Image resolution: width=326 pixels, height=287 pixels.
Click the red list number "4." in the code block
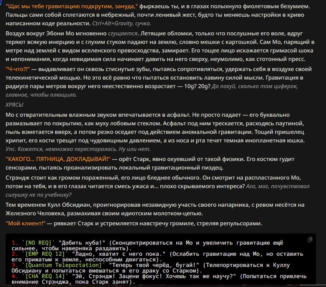15,277
